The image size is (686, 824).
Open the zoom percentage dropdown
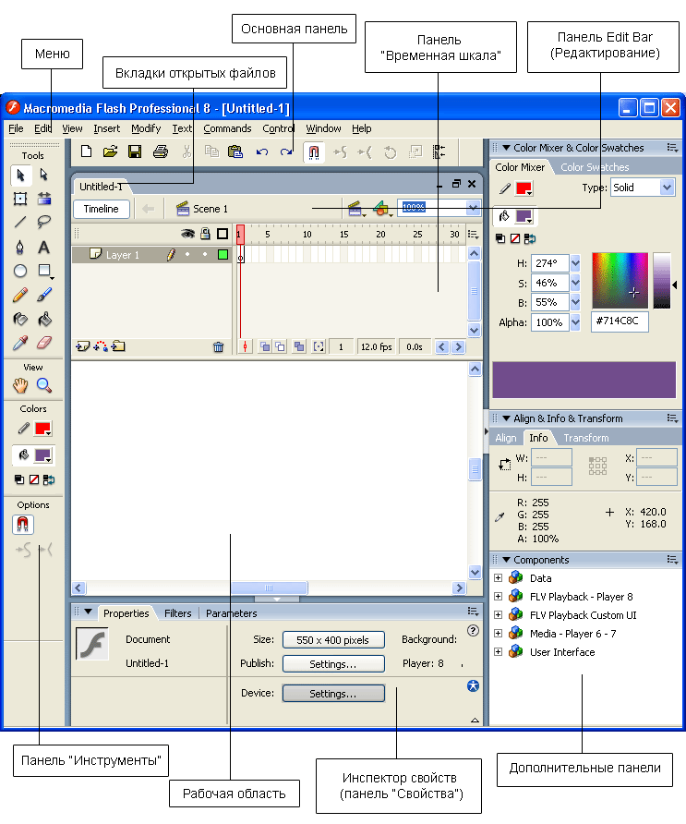tap(473, 208)
